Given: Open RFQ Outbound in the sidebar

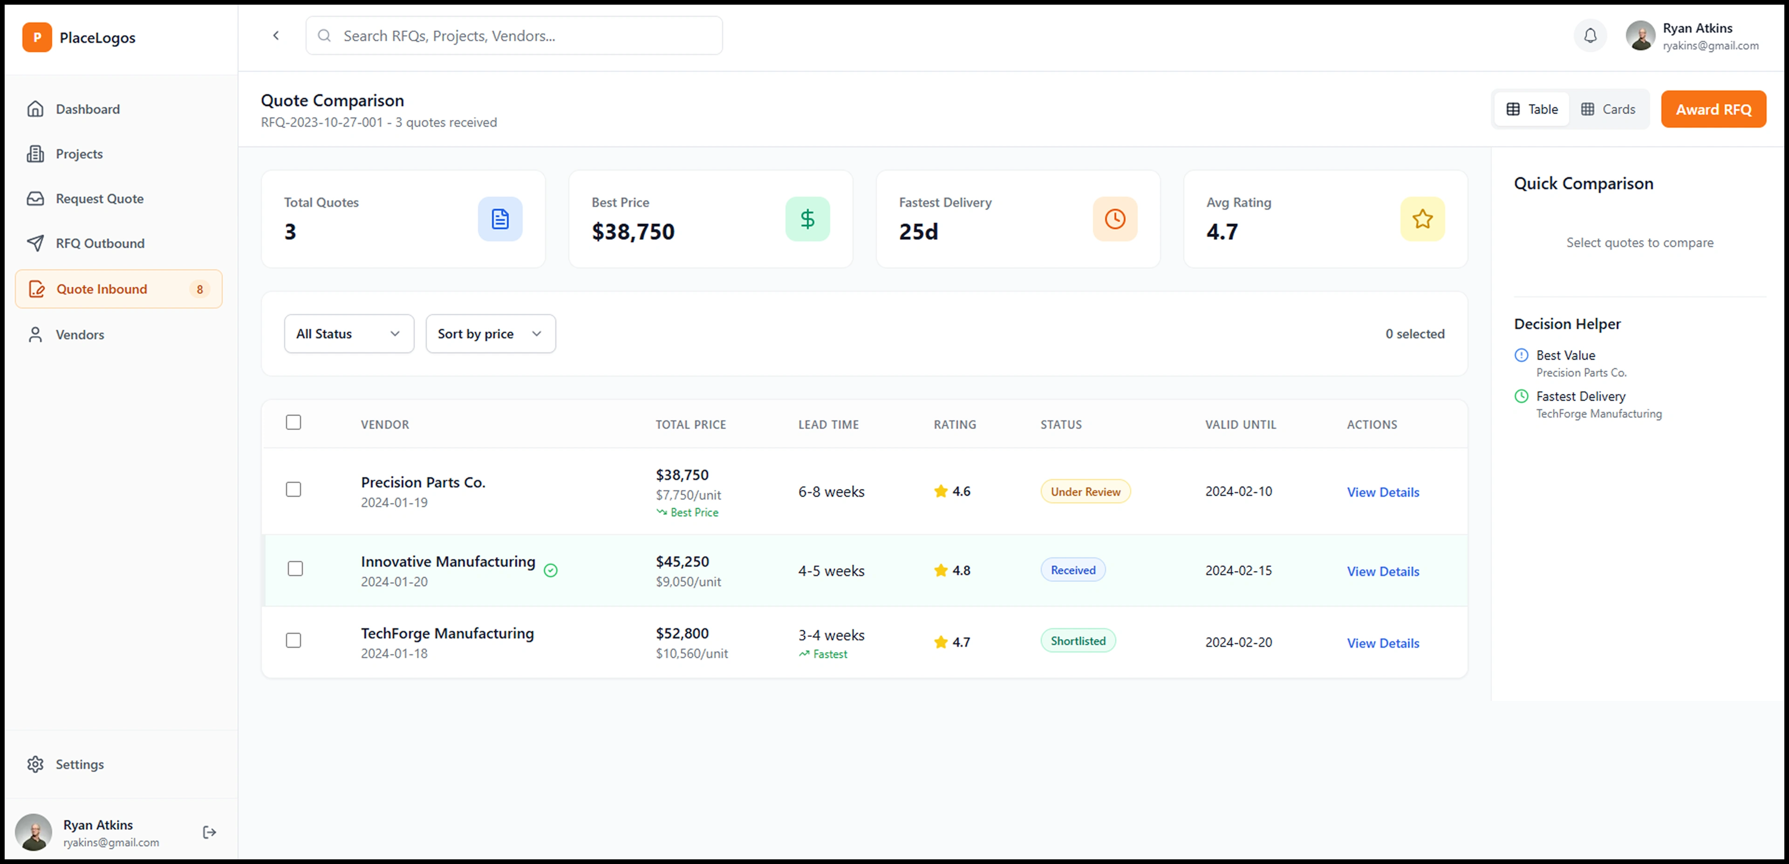Looking at the screenshot, I should point(100,243).
